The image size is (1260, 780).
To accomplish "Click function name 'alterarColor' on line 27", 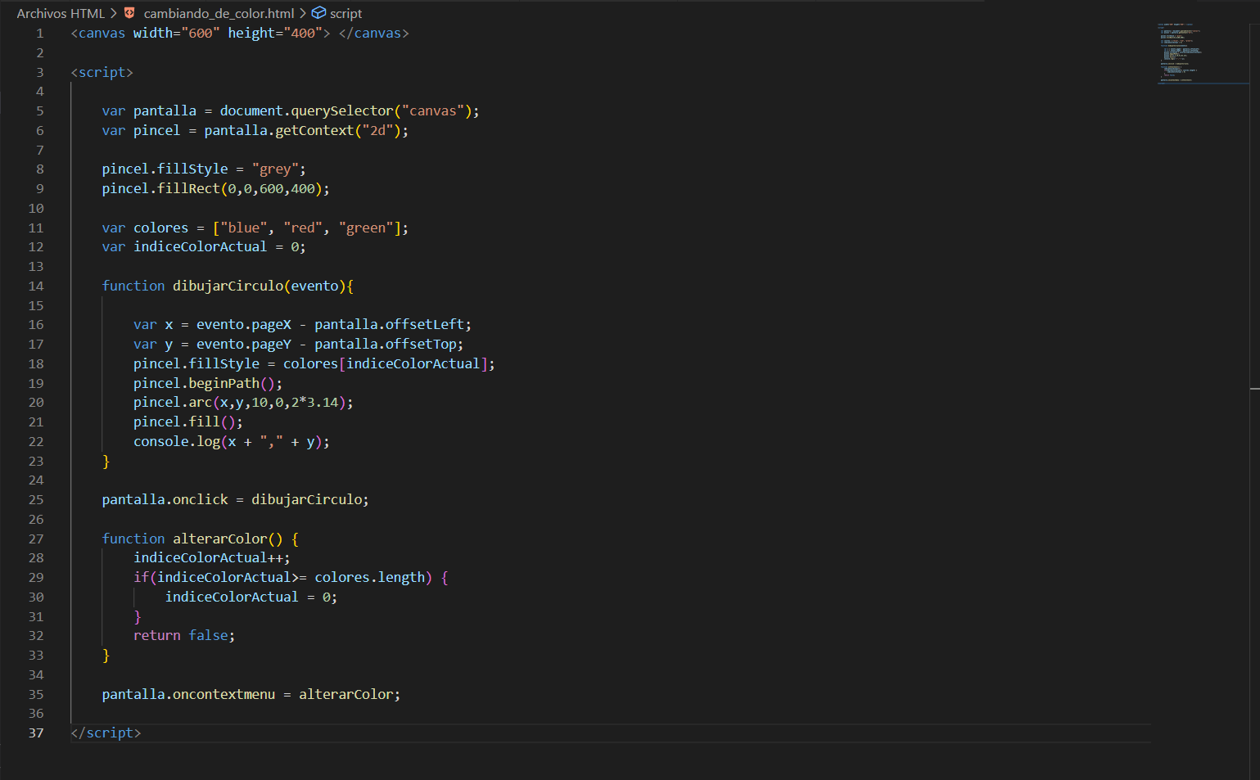I will [x=219, y=539].
